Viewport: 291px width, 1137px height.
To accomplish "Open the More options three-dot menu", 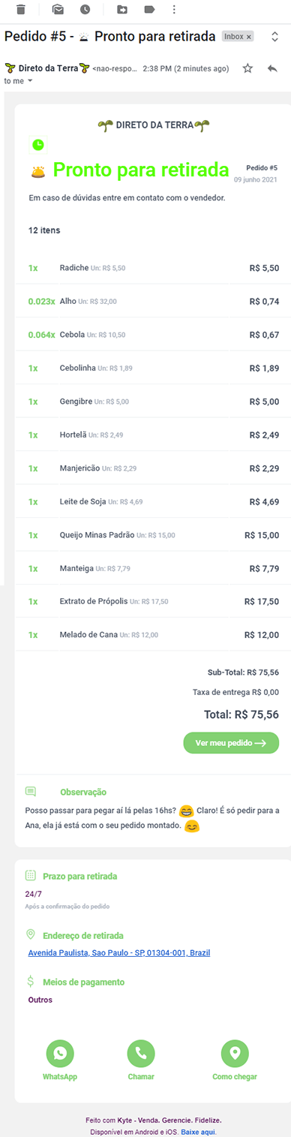I will pyautogui.click(x=174, y=10).
